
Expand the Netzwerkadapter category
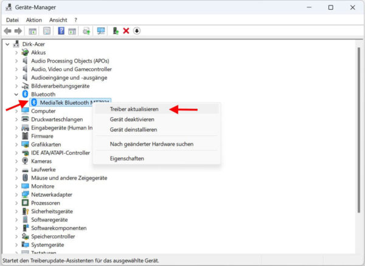pos(16,195)
